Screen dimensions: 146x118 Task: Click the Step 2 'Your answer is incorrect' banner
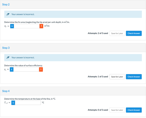[x=73, y=14]
